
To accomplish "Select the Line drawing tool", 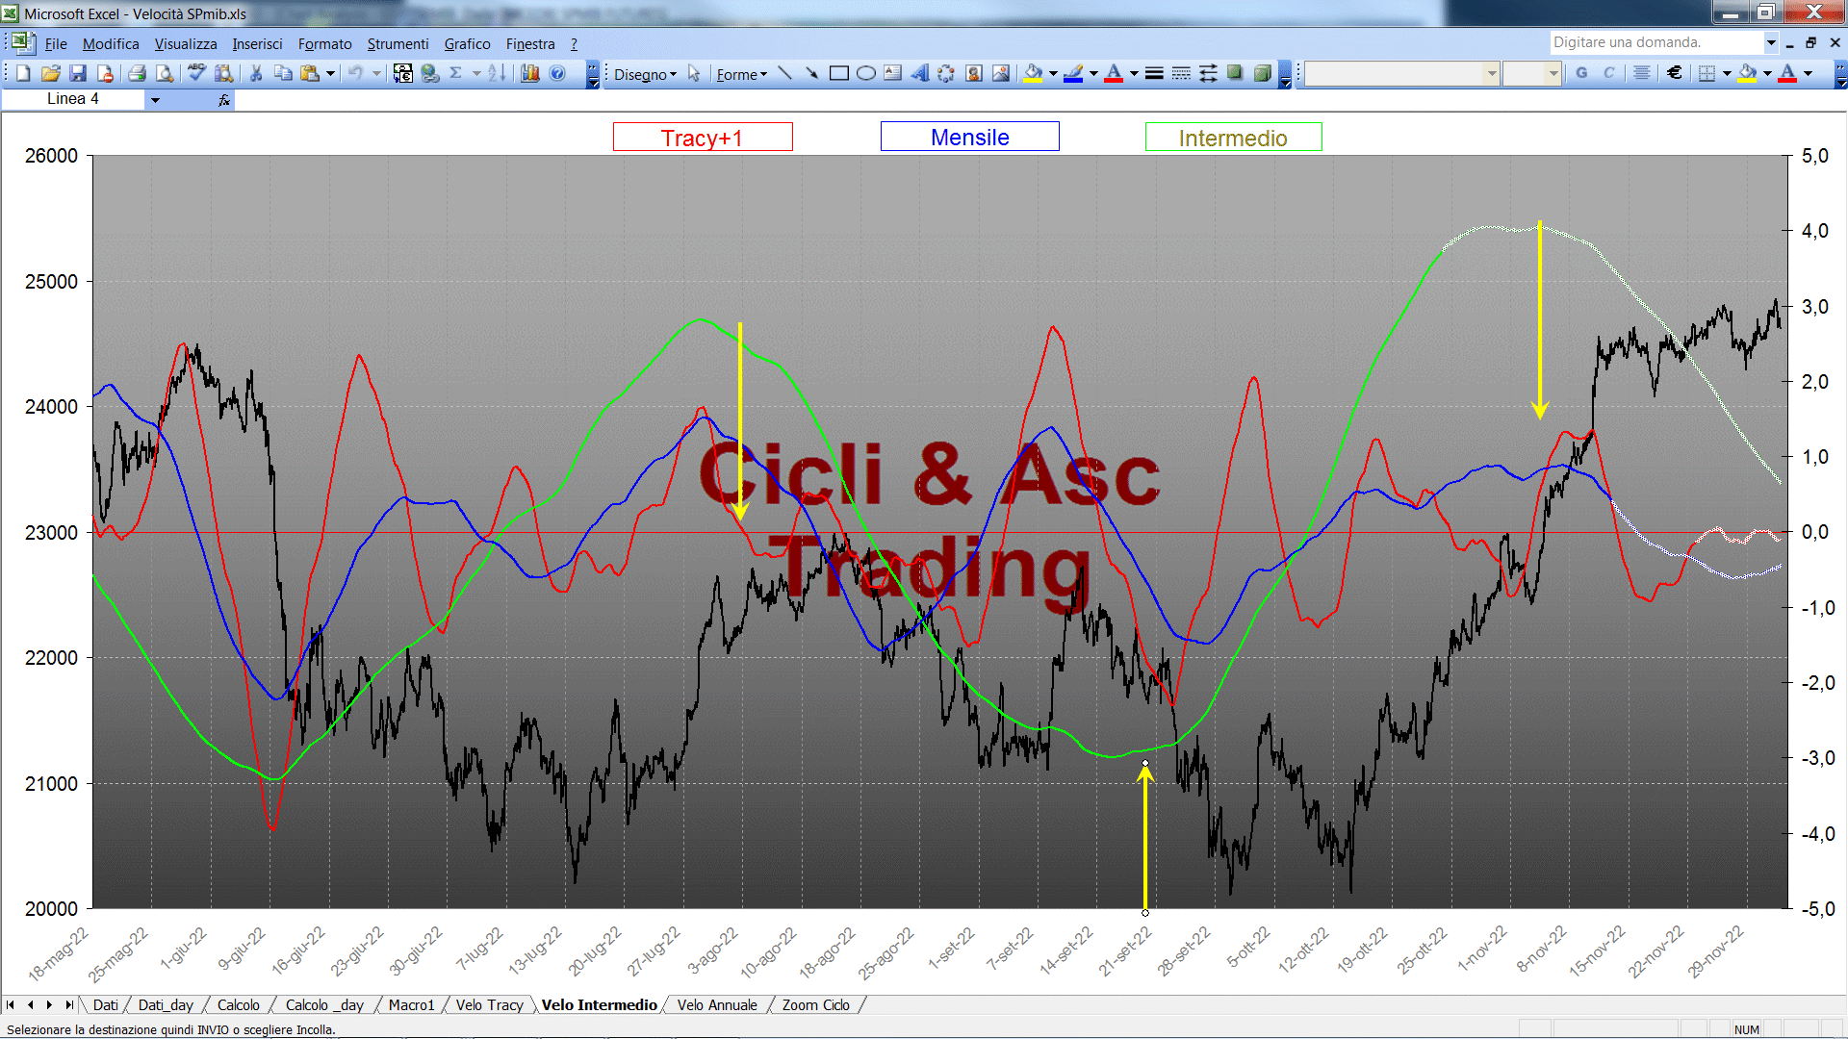I will coord(784,73).
